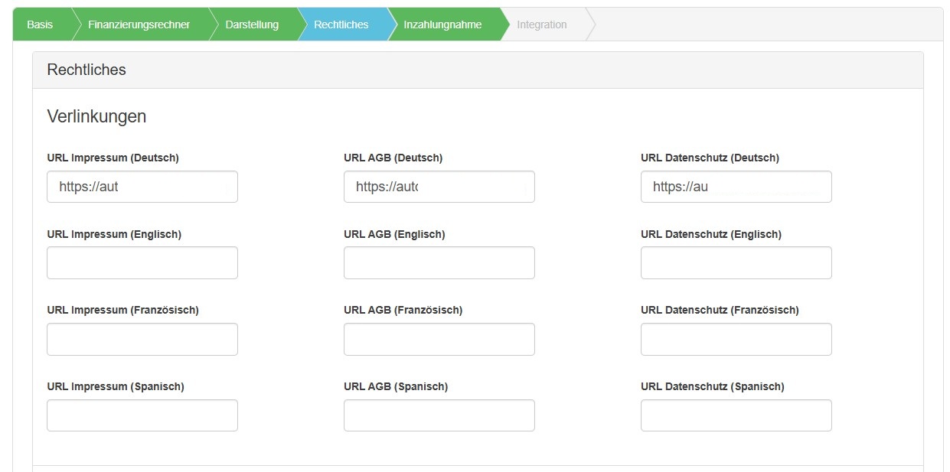The width and height of the screenshot is (950, 472).
Task: Open the Basis wizard step
Action: 40,24
